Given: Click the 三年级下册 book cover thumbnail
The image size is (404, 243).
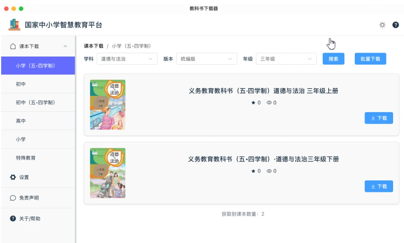Looking at the screenshot, I should point(107,173).
